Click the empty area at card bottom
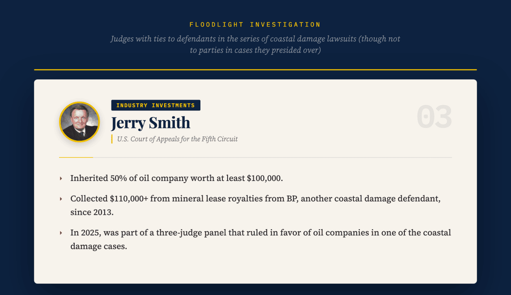 pos(255,269)
